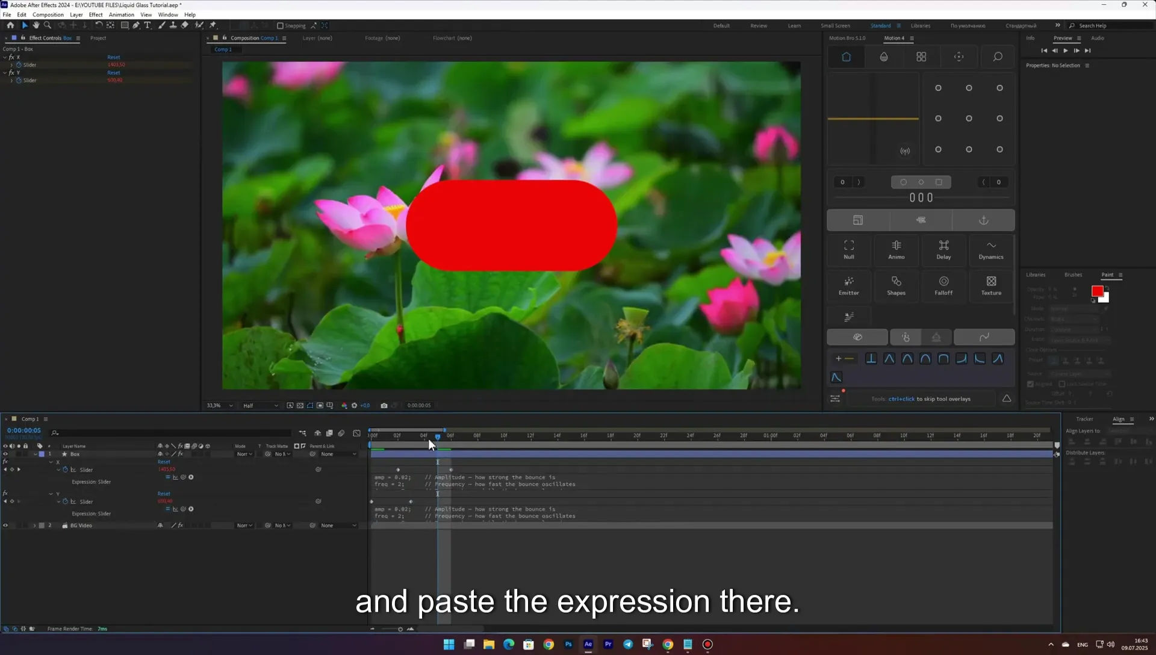Adjust the timeline zoom slider
Screen dimensions: 1156x655
point(400,629)
